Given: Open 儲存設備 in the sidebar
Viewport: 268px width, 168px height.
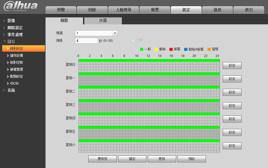Looking at the screenshot, I should (16, 55).
